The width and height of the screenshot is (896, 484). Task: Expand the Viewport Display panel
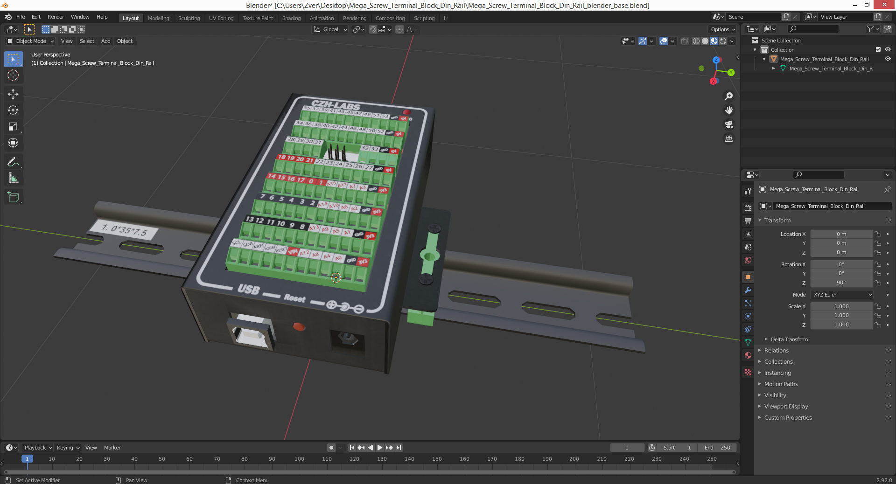(786, 407)
